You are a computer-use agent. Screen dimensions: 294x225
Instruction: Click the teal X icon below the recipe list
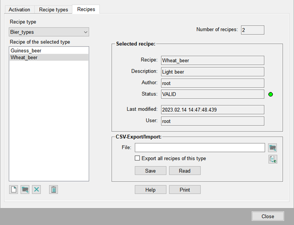pyautogui.click(x=36, y=189)
